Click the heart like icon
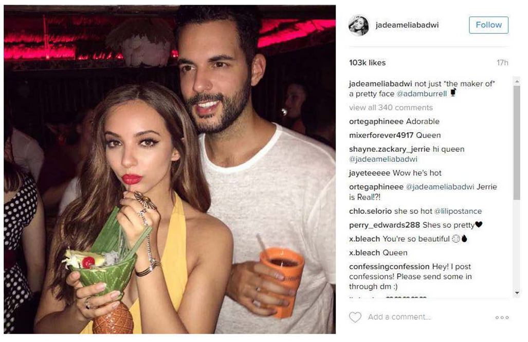 tap(355, 317)
